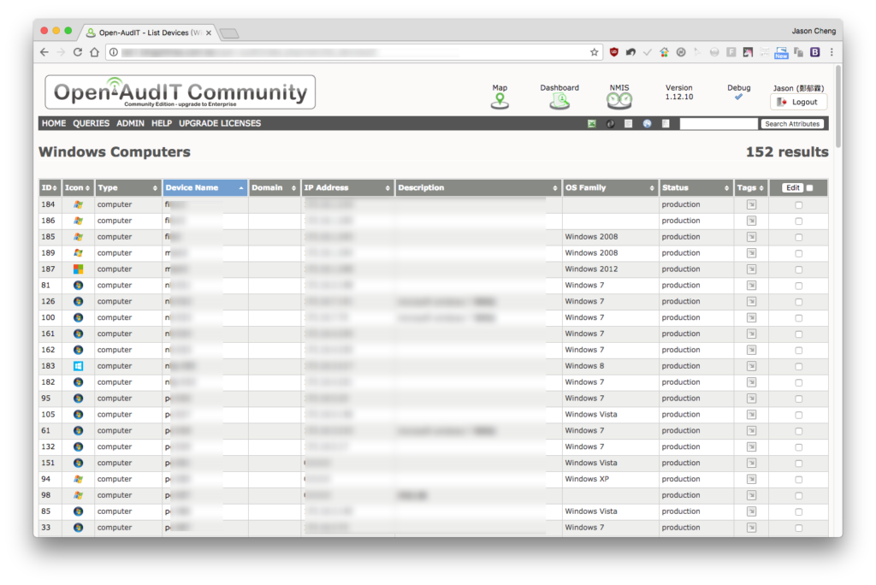Click the Windows 8 icon for ID 183
876x585 pixels.
click(78, 366)
